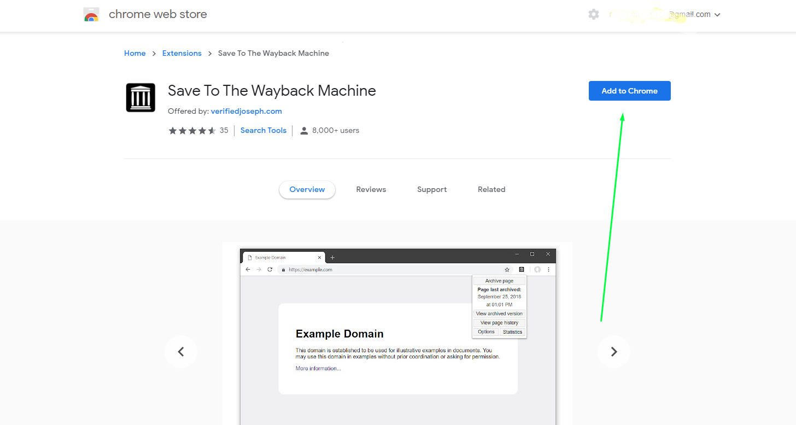Go to the Home breadcrumb link
The width and height of the screenshot is (796, 425).
point(134,53)
